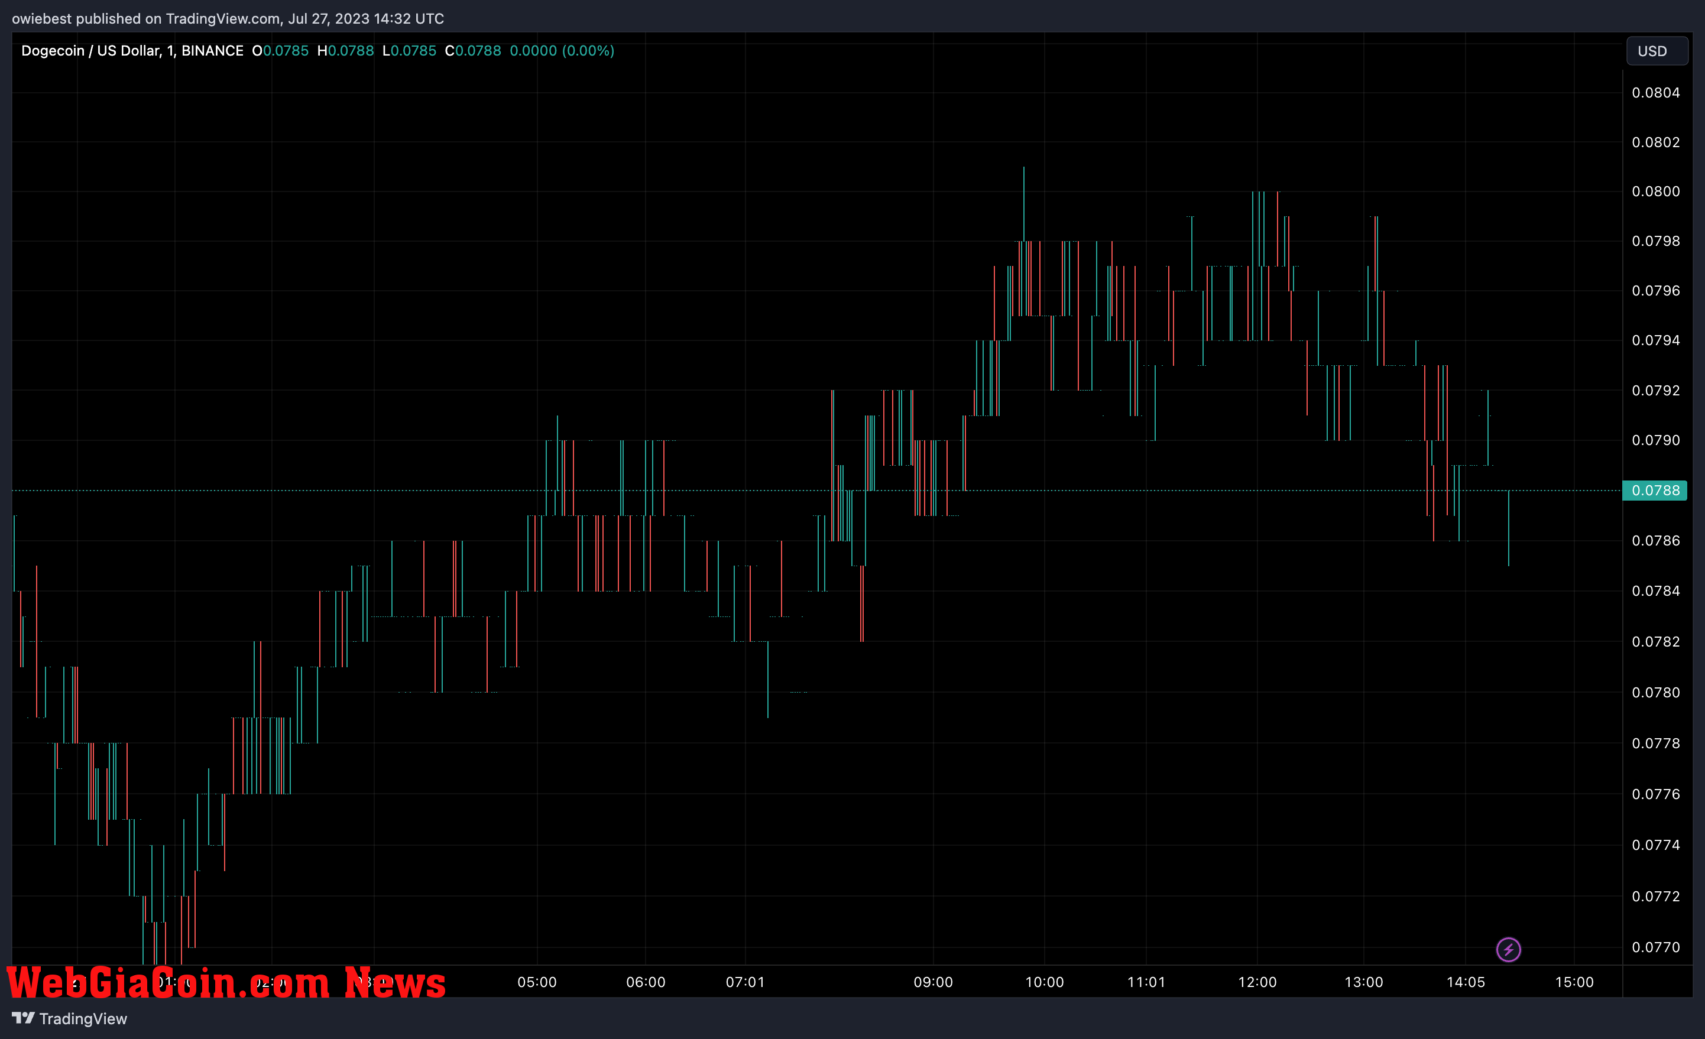
Task: Click the 06:00 time axis label
Action: (x=646, y=982)
